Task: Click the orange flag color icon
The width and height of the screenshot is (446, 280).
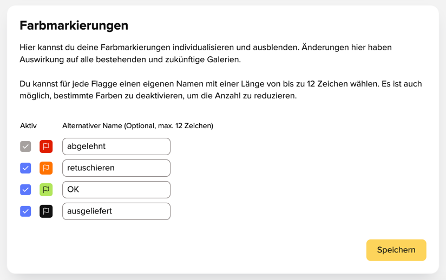Action: (x=46, y=168)
